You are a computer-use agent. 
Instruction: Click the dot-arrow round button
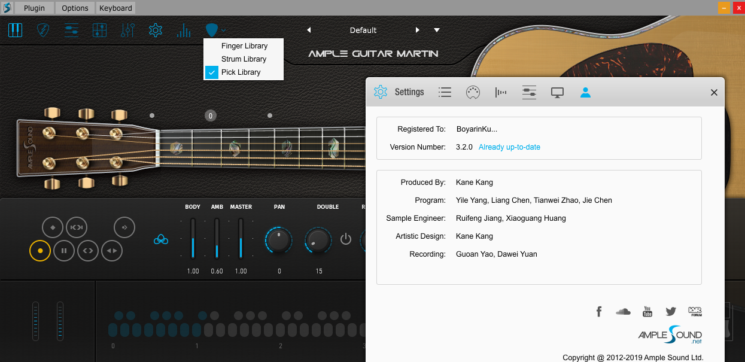tap(124, 227)
